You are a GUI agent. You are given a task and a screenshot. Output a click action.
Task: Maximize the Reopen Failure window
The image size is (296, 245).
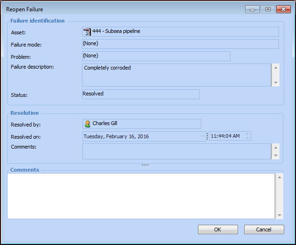click(268, 9)
